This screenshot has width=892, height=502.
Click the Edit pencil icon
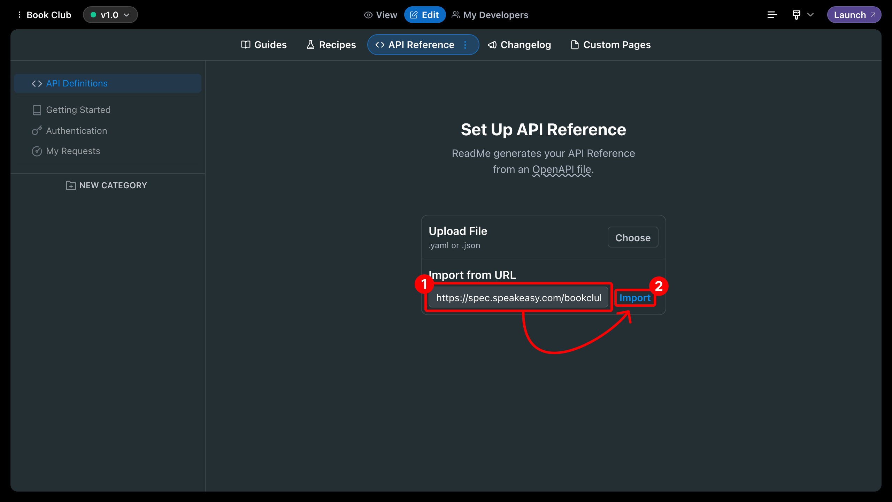coord(414,15)
